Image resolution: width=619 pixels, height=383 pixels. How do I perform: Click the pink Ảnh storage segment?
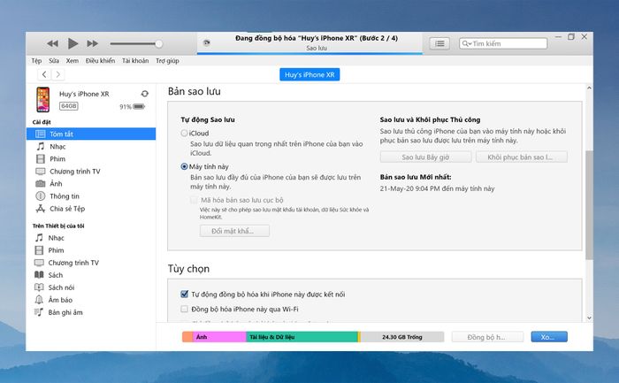(x=219, y=337)
